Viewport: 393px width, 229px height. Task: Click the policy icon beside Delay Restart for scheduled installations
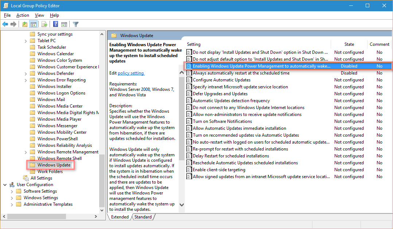coord(189,156)
